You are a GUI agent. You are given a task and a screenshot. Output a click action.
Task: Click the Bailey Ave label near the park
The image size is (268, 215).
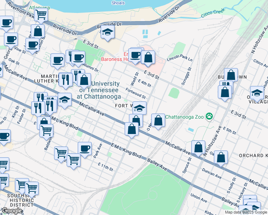tap(157, 164)
